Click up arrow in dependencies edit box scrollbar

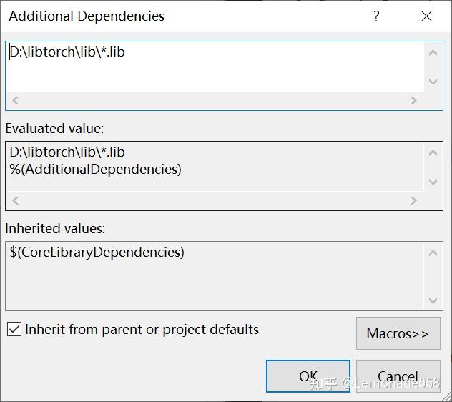[x=433, y=53]
